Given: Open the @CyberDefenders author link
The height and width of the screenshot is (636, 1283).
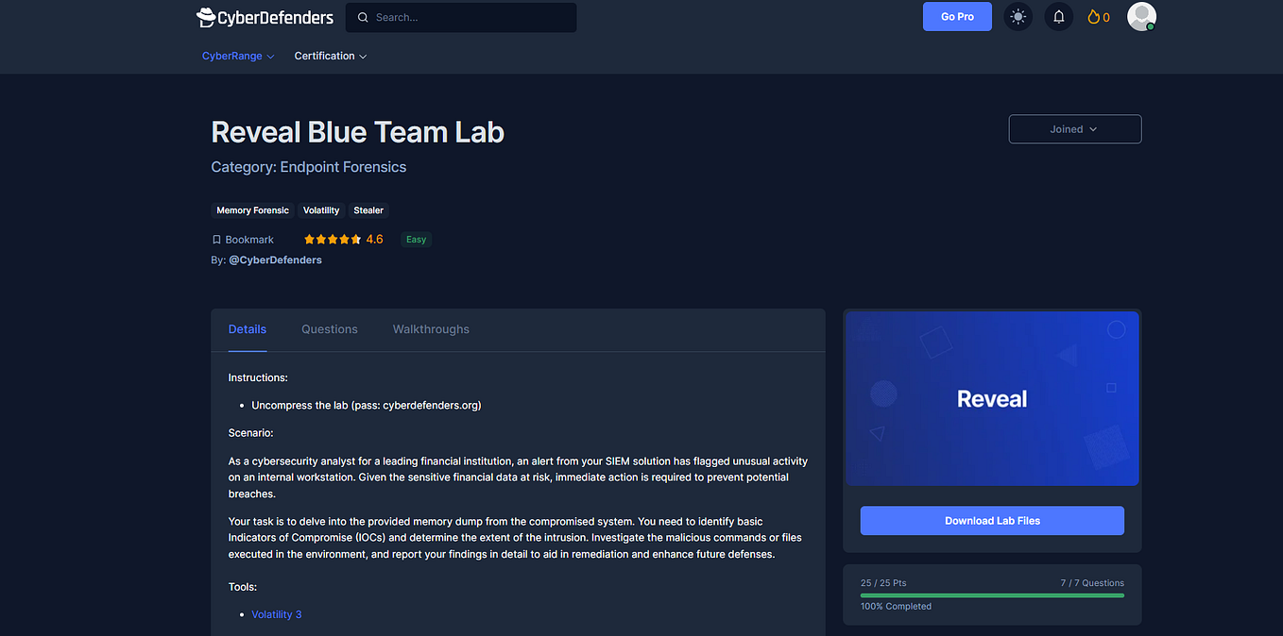Looking at the screenshot, I should [x=275, y=259].
